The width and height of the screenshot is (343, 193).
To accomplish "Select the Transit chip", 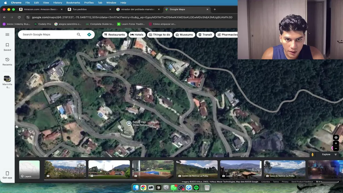I will coord(205,35).
